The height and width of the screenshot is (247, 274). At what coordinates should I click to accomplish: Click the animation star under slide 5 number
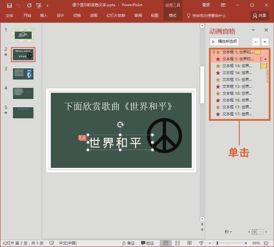coord(6,113)
